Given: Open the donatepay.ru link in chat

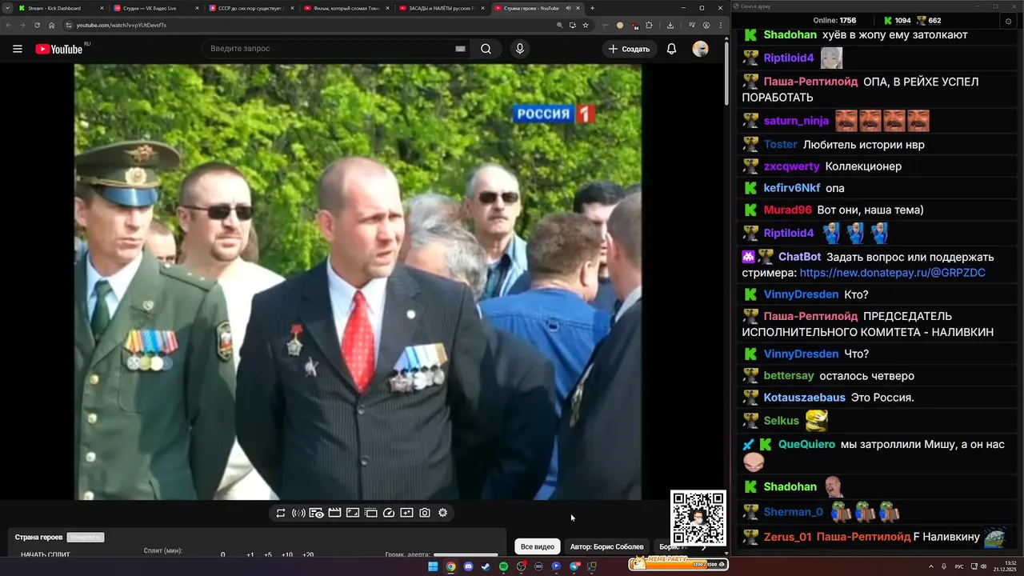Looking at the screenshot, I should [892, 273].
